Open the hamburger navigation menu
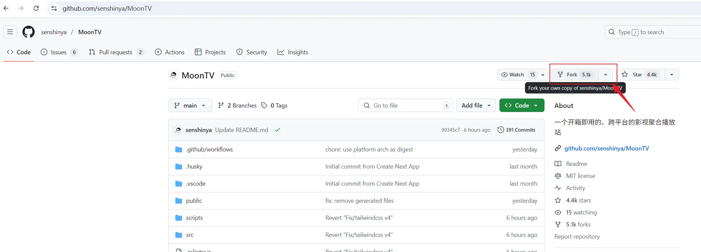 (x=10, y=32)
